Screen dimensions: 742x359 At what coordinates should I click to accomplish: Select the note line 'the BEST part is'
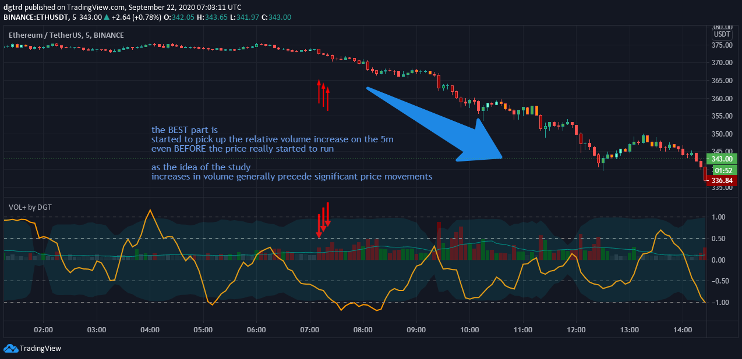[185, 130]
